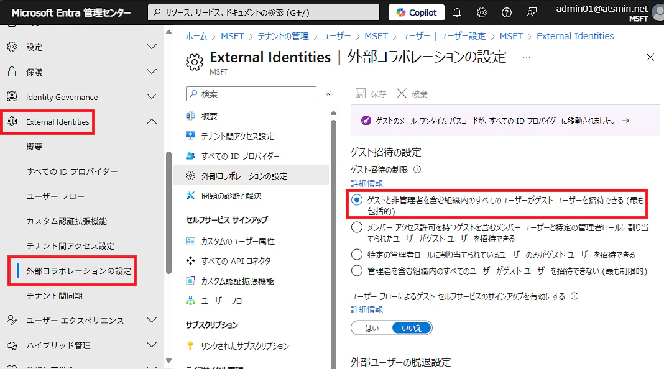Click the ハイブリッド管理 cloud icon
This screenshot has height=369, width=664.
click(x=12, y=345)
